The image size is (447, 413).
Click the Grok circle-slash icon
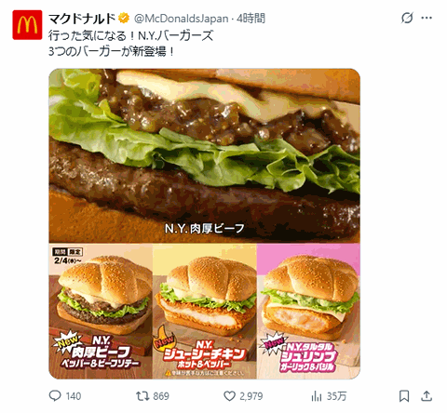point(407,18)
